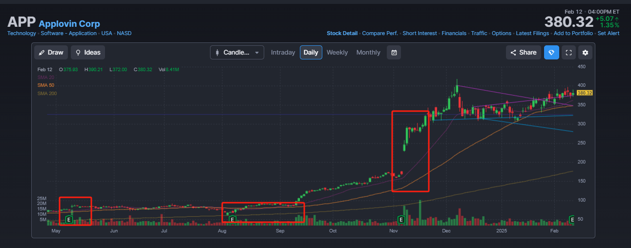Viewport: 631px width, 248px height.
Task: Click the Set Alert link
Action: pos(609,33)
